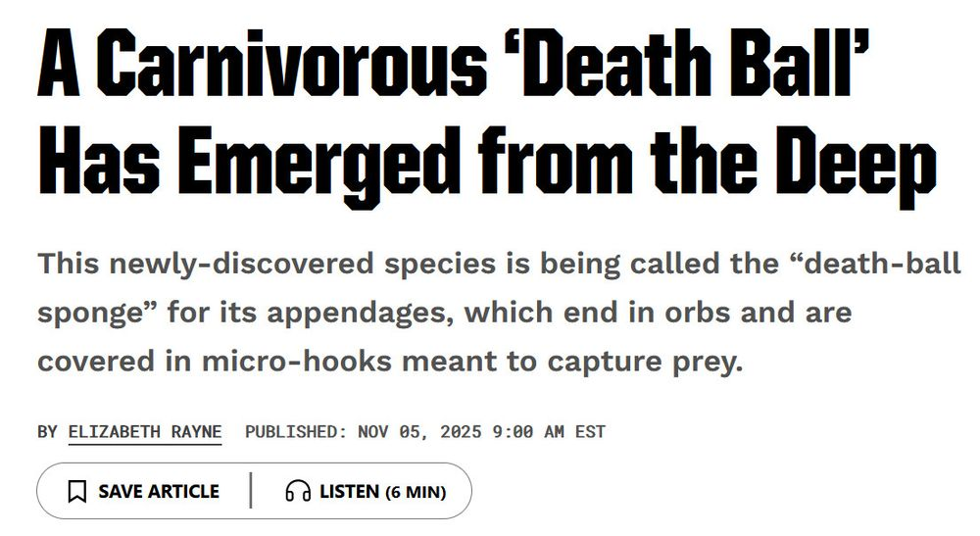Viewport: 980px width, 536px height.
Task: Click the divider between Save and Listen
Action: [x=251, y=491]
